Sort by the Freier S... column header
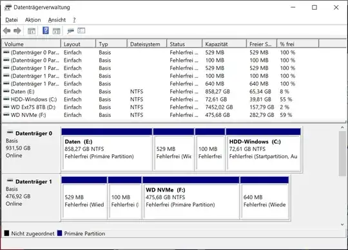 click(262, 44)
